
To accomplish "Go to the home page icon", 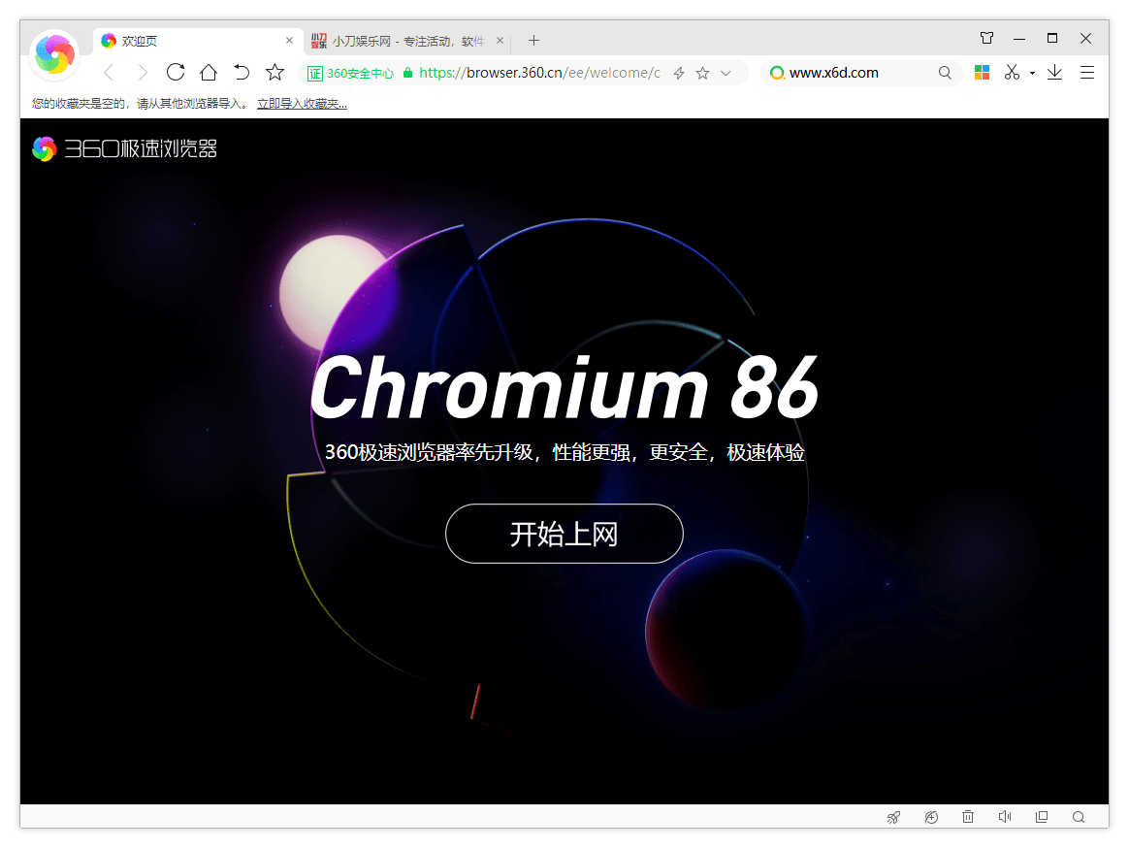I will [209, 72].
